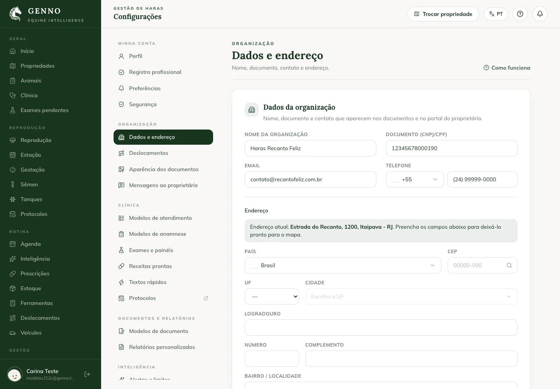560x389 pixels.
Task: Click the Estoque box icon
Action: (12, 288)
